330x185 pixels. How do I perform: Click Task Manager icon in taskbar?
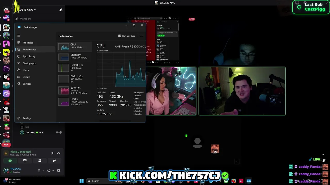tap(249, 181)
